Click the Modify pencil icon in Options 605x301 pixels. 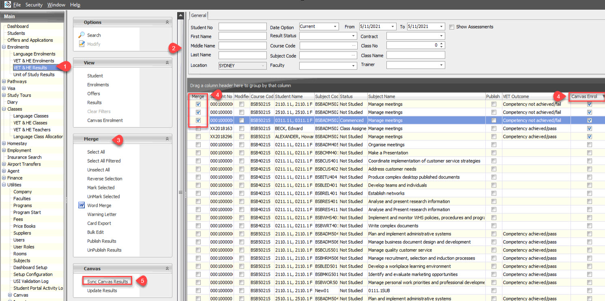click(x=82, y=44)
